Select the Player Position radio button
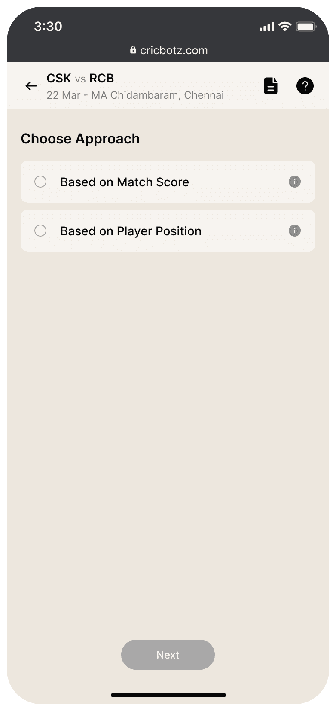Viewport: 336px width, 711px height. tap(40, 231)
